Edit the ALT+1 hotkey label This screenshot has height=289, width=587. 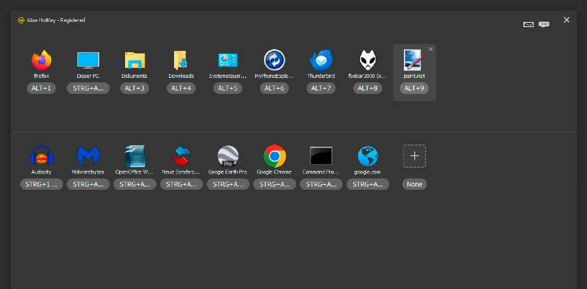click(41, 89)
